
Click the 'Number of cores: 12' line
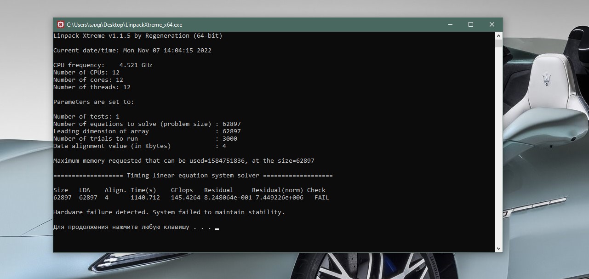pyautogui.click(x=88, y=80)
